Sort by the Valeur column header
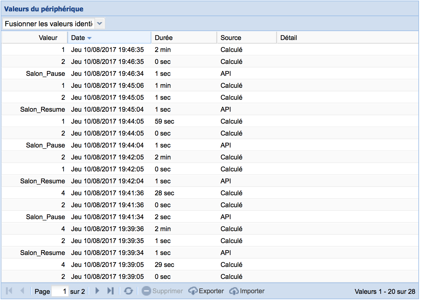Image resolution: width=422 pixels, height=301 pixels. (x=35, y=38)
